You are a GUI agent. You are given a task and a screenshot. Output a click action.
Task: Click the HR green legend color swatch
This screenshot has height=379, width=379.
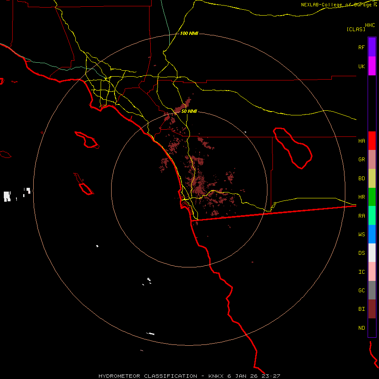372,197
